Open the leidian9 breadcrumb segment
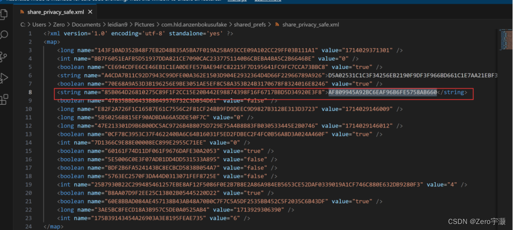This screenshot has height=230, width=513. (117, 25)
